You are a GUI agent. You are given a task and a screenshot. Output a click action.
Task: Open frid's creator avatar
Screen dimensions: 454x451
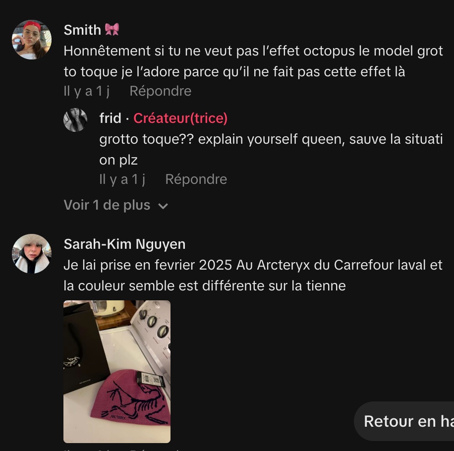75,120
